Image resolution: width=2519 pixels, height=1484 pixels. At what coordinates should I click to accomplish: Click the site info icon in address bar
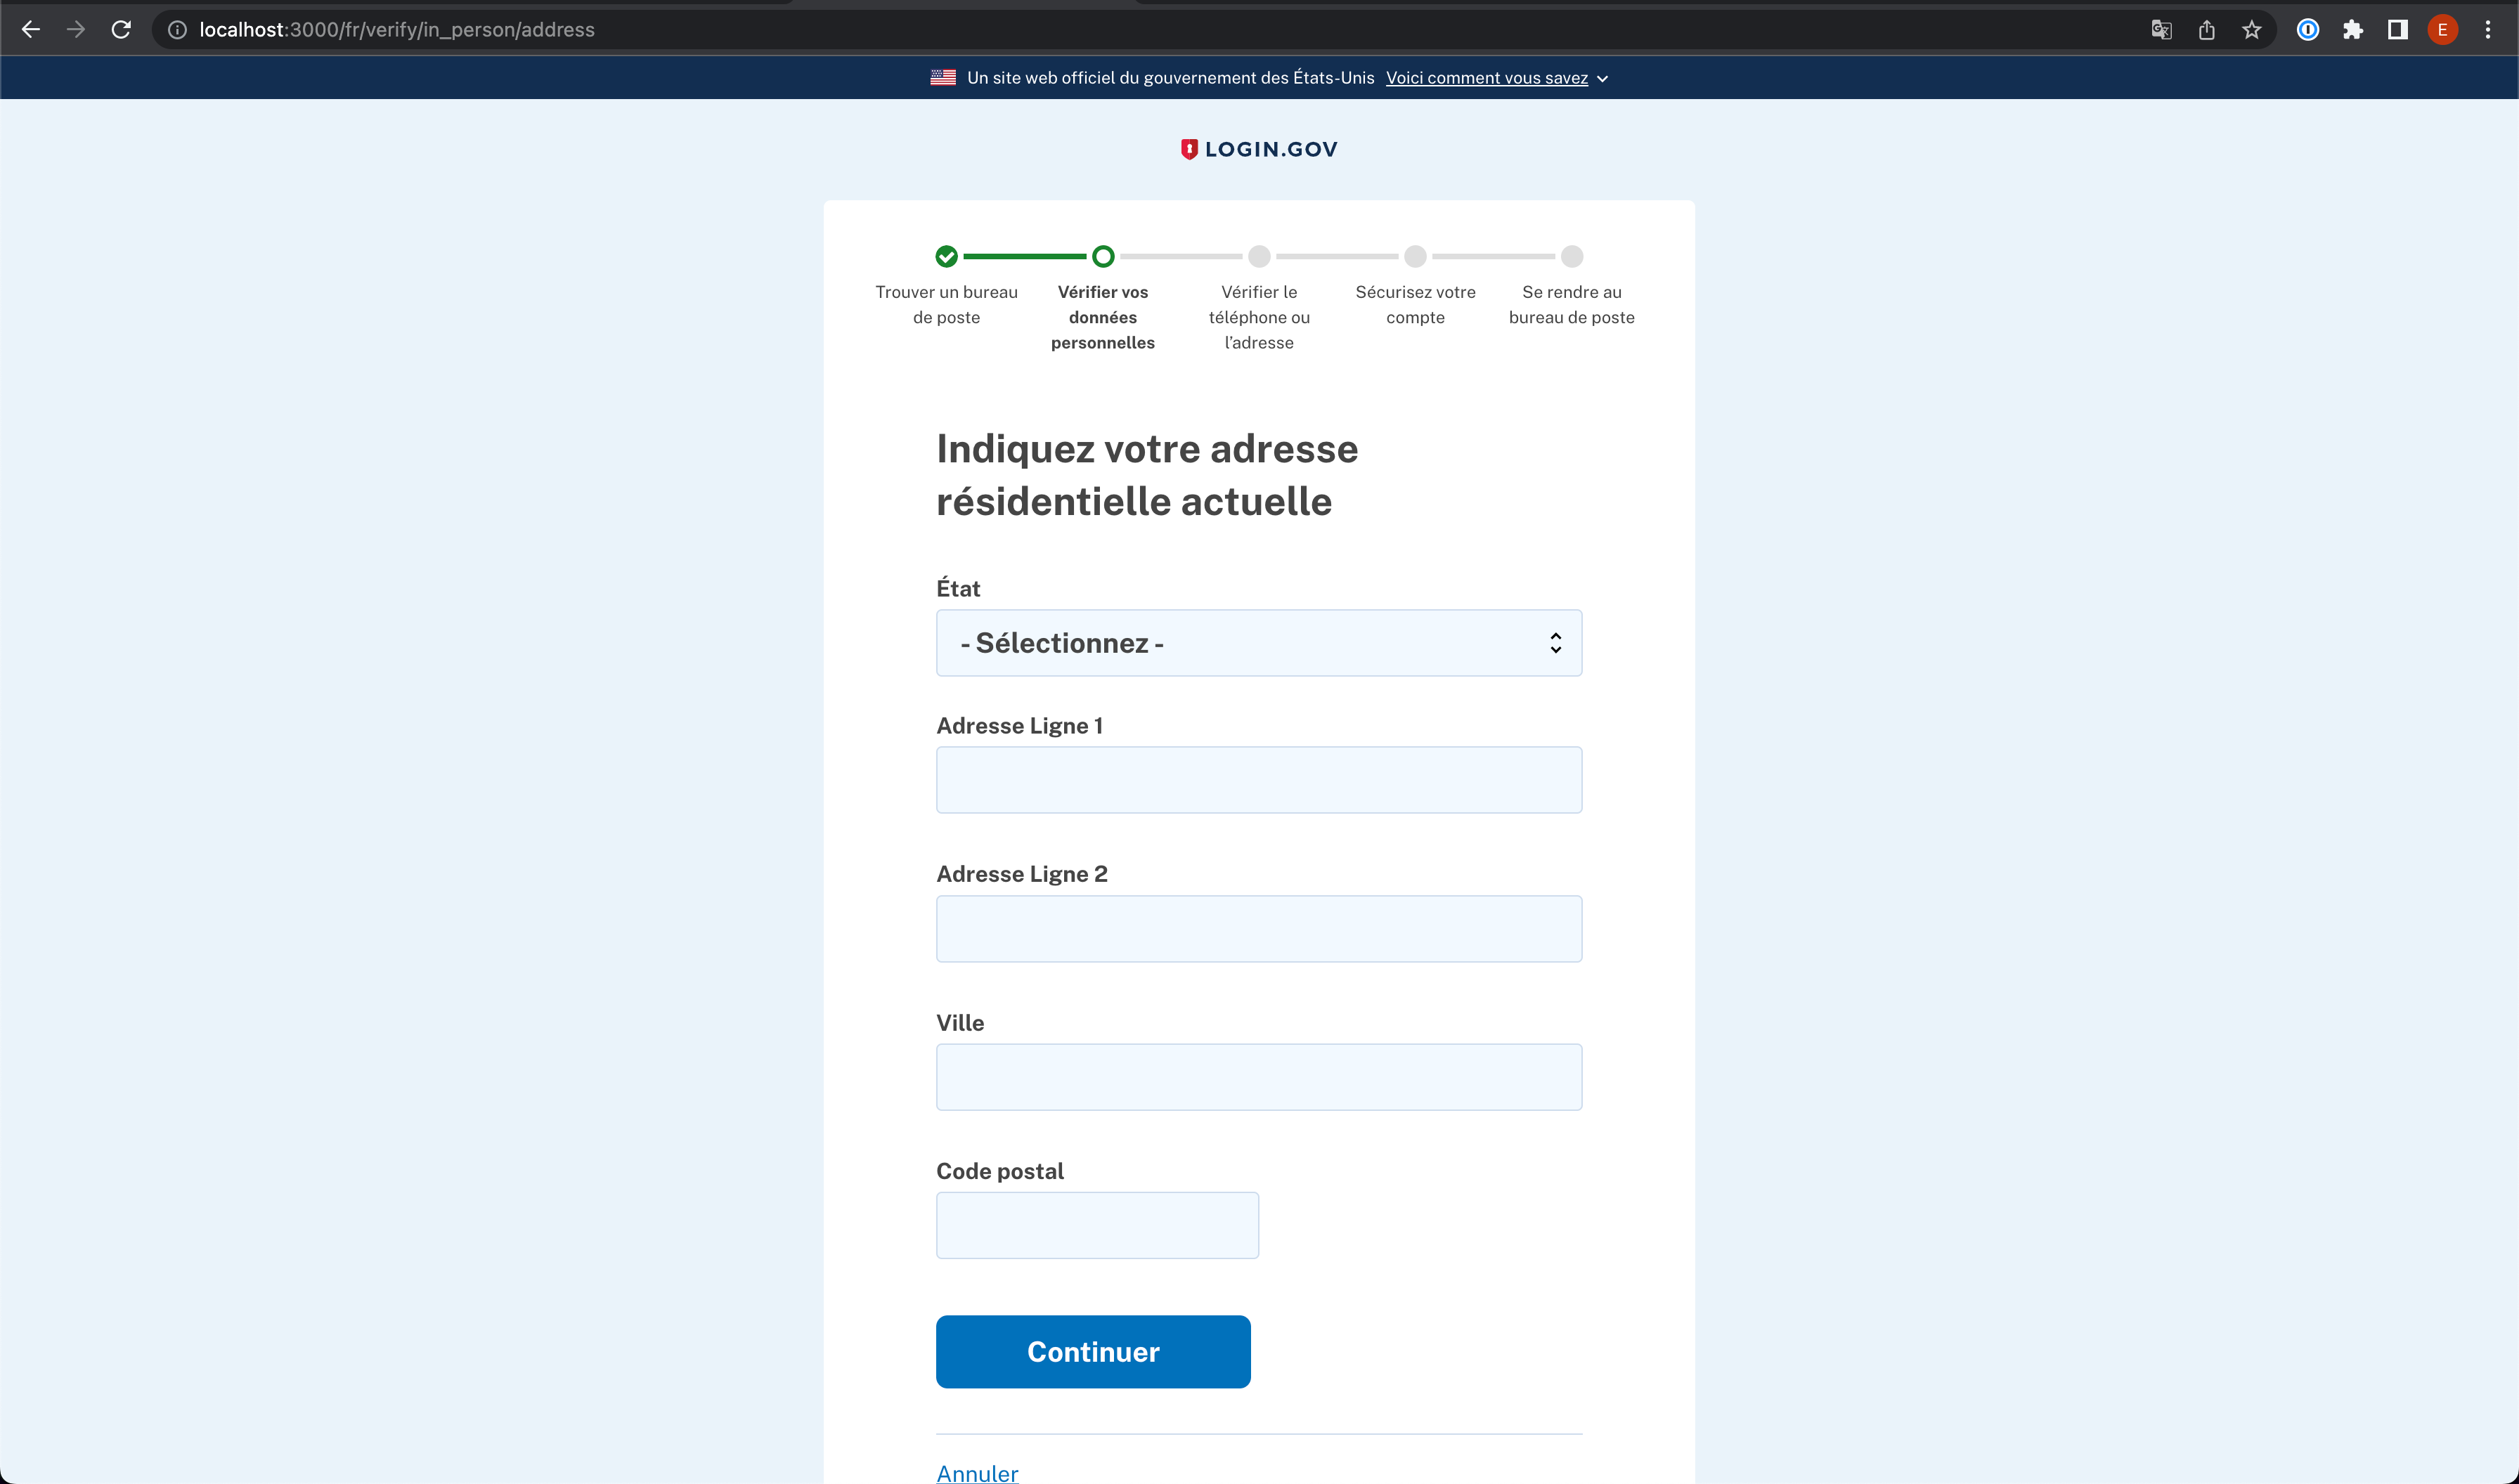click(x=177, y=30)
